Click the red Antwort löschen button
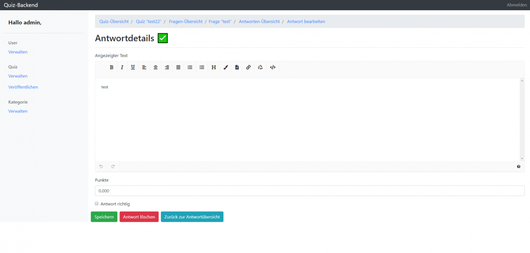The height and width of the screenshot is (253, 530). 139,217
